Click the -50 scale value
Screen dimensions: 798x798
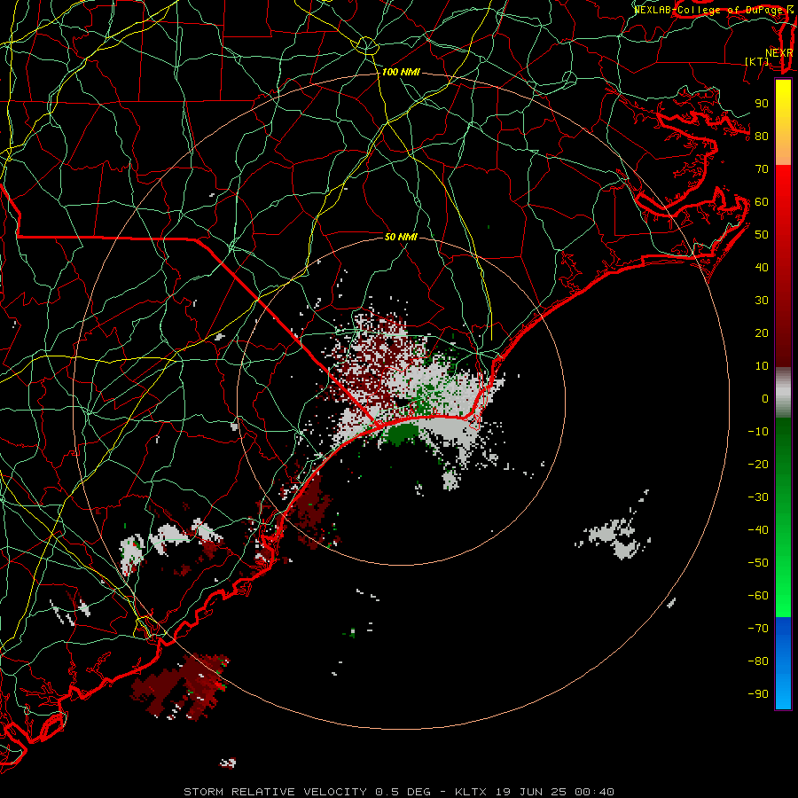(758, 563)
